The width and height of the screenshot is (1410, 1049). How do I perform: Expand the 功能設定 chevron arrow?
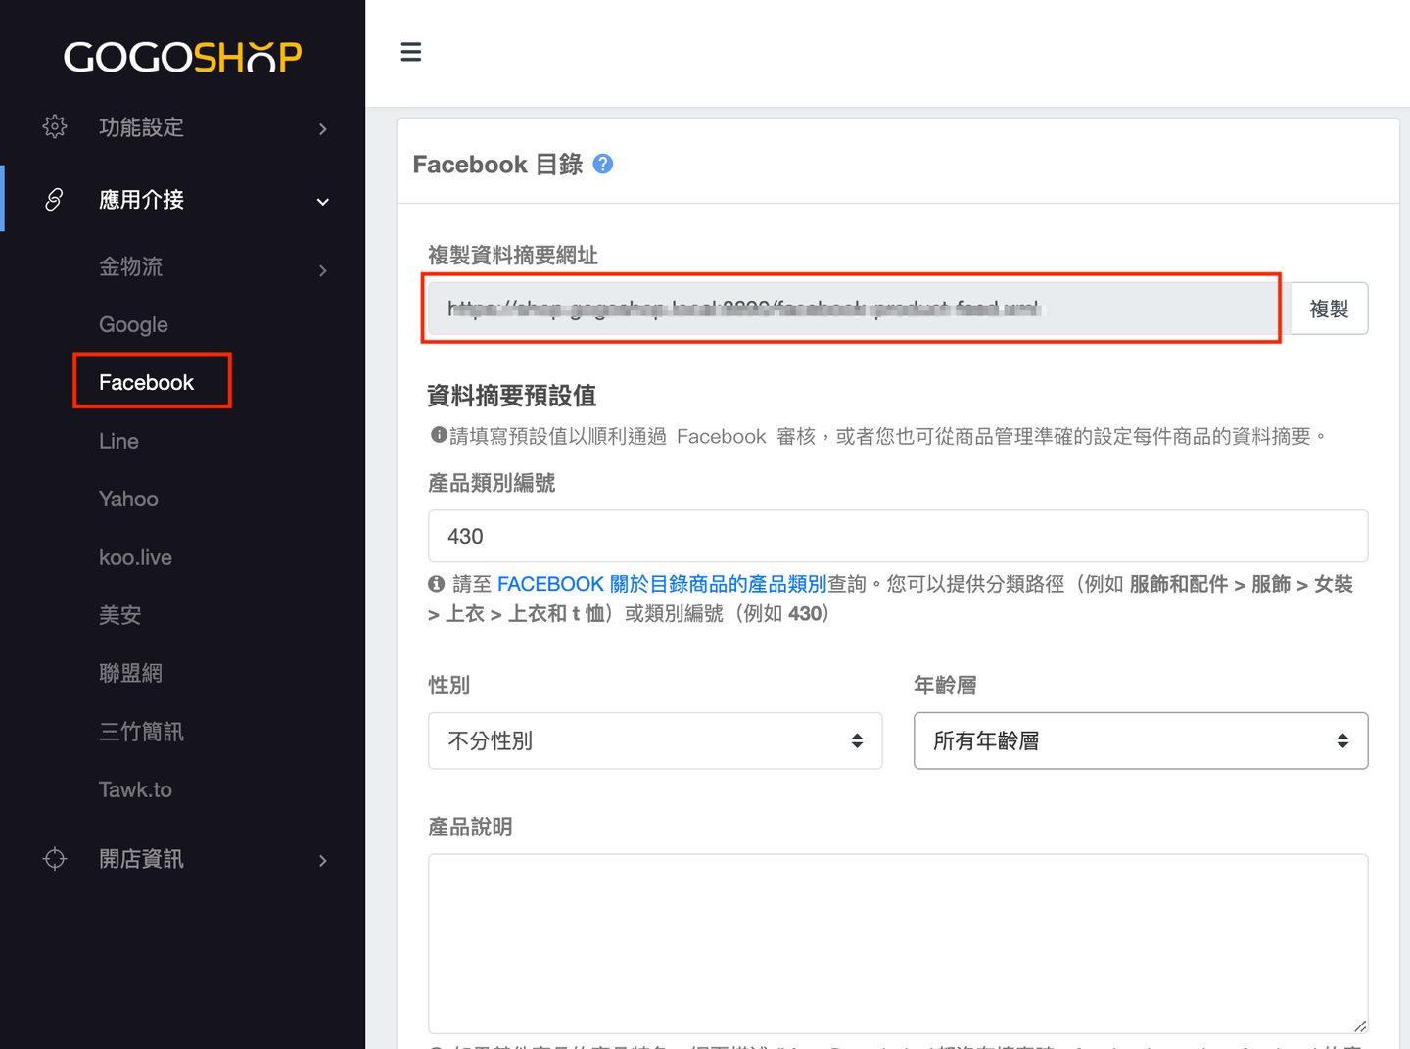[323, 129]
